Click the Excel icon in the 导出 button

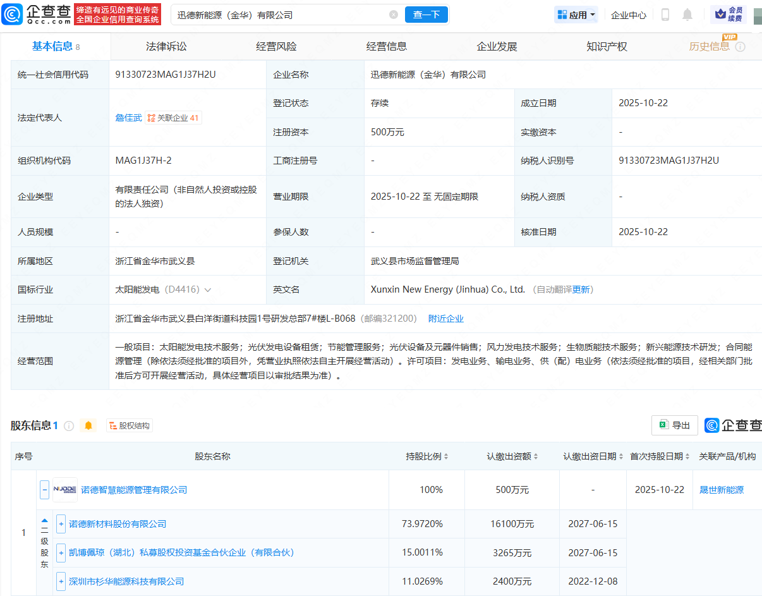pyautogui.click(x=663, y=425)
